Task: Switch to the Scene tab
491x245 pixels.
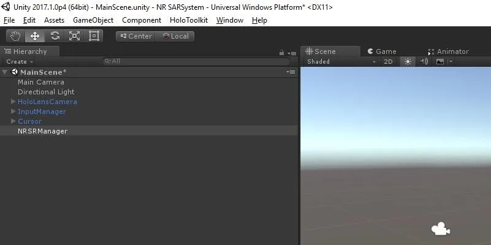Action: coord(330,51)
